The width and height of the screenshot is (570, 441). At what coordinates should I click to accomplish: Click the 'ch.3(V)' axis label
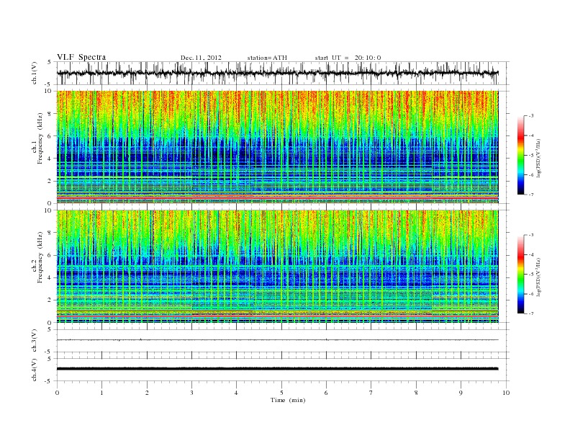(35, 342)
